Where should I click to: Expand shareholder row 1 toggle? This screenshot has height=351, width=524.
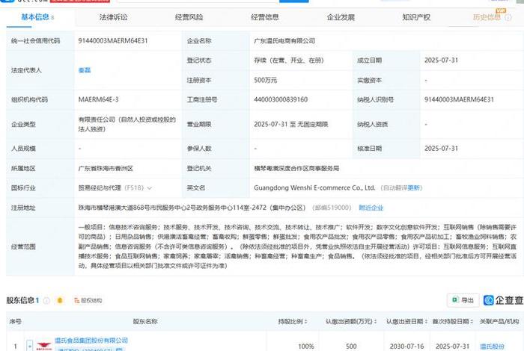[30, 346]
